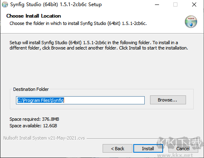Click the highlighted 'C:\Program Files\Synfig' text
This screenshot has width=204, height=158.
pos(40,100)
